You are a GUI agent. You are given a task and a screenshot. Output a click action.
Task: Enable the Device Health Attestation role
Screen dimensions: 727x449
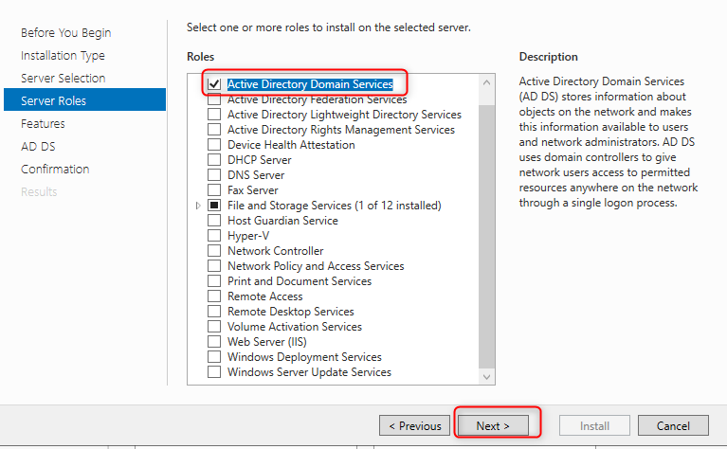(x=214, y=145)
